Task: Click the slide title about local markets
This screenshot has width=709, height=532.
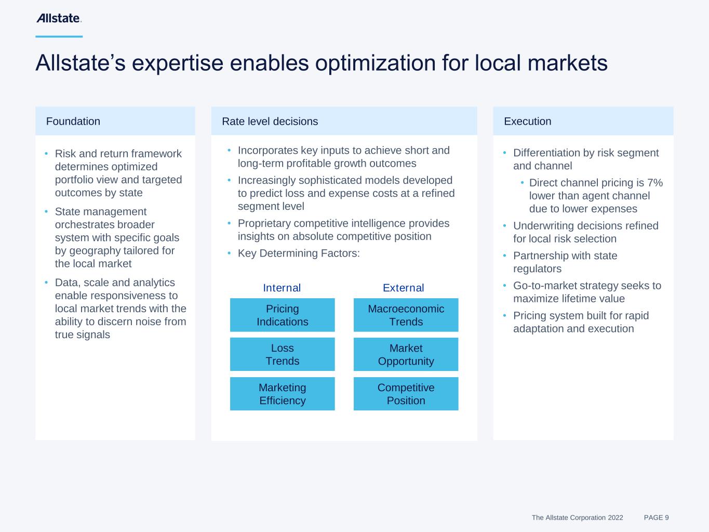Action: click(321, 63)
